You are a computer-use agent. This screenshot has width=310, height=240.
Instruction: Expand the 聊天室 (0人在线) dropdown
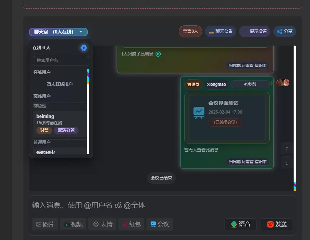(x=58, y=32)
